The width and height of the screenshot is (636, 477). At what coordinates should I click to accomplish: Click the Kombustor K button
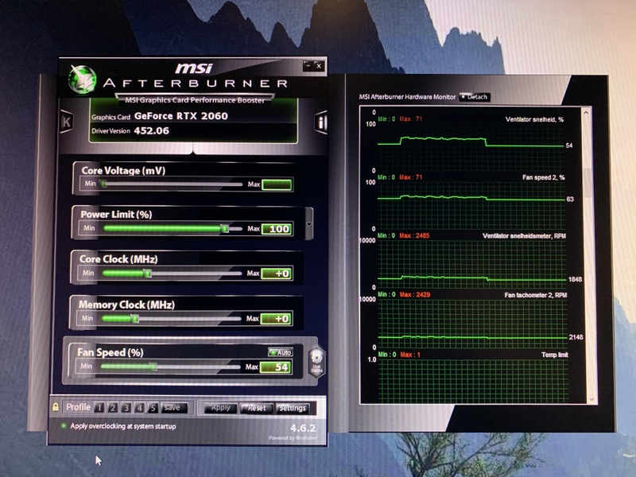point(67,122)
